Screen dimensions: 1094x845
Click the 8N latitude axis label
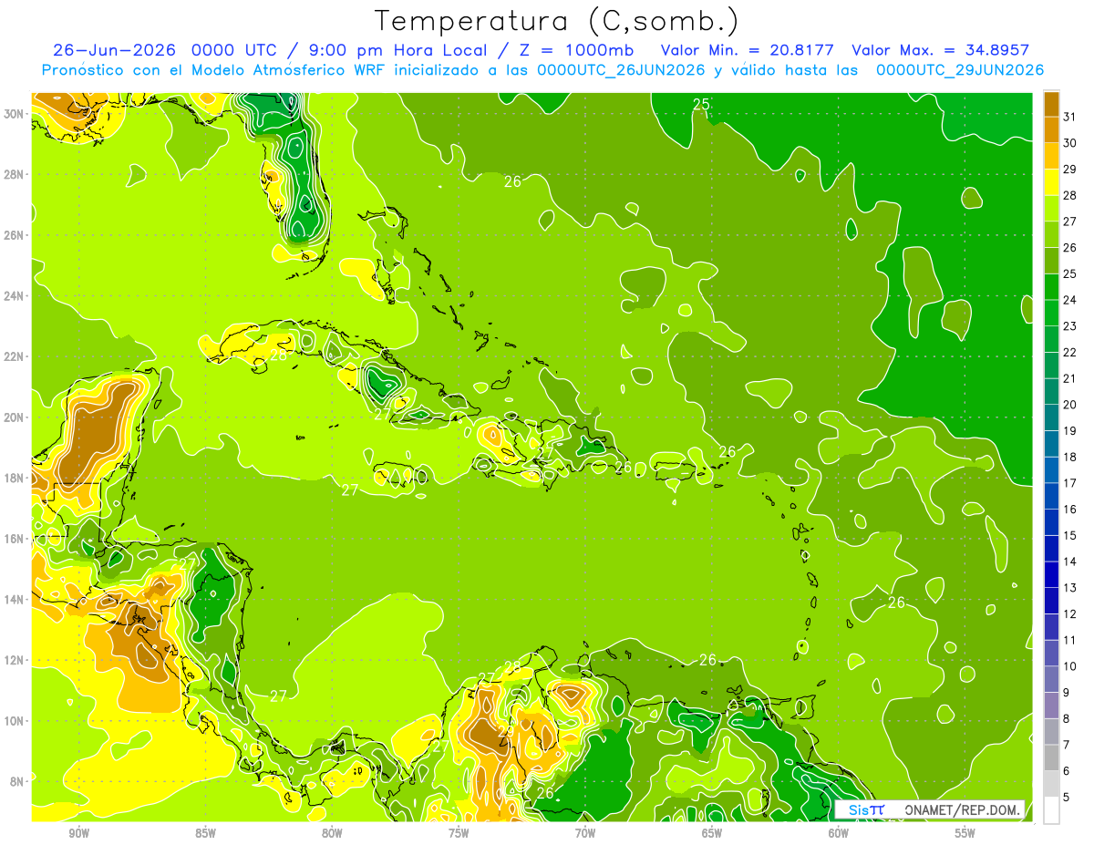pos(16,781)
